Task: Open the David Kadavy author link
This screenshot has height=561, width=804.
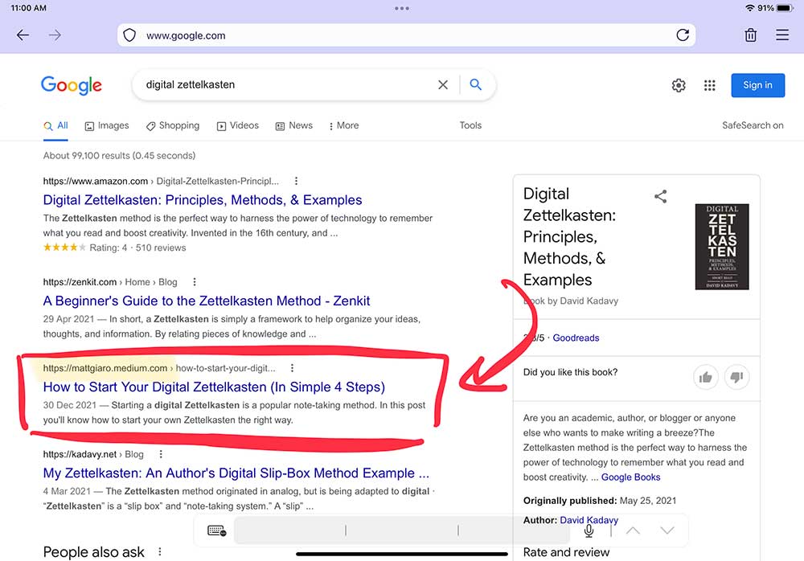Action: pyautogui.click(x=589, y=520)
